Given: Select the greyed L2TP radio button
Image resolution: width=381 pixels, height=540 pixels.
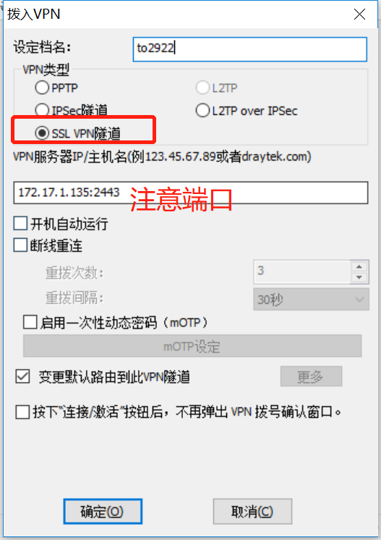Looking at the screenshot, I should coord(202,88).
